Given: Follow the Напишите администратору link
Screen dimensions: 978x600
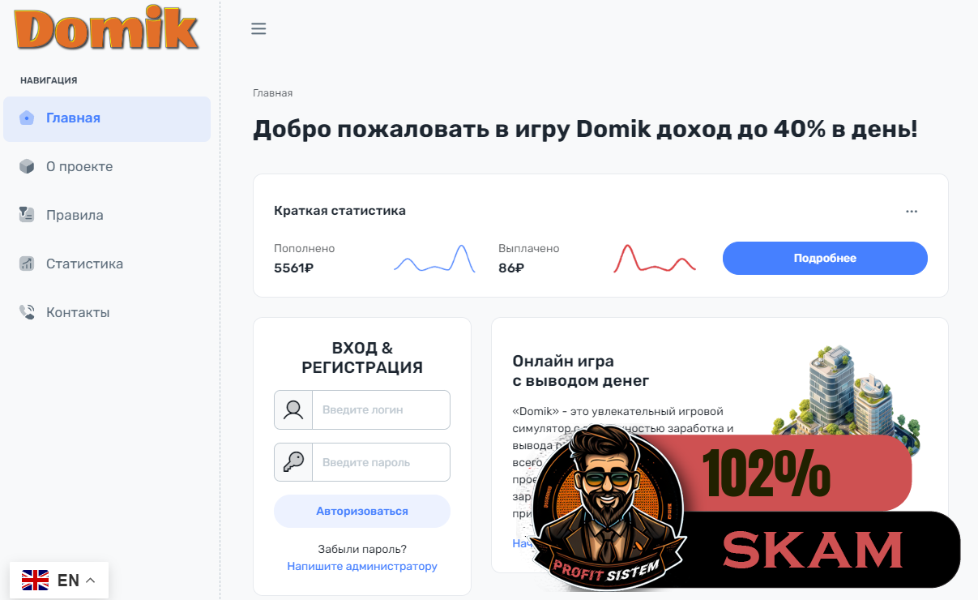Looking at the screenshot, I should point(362,566).
